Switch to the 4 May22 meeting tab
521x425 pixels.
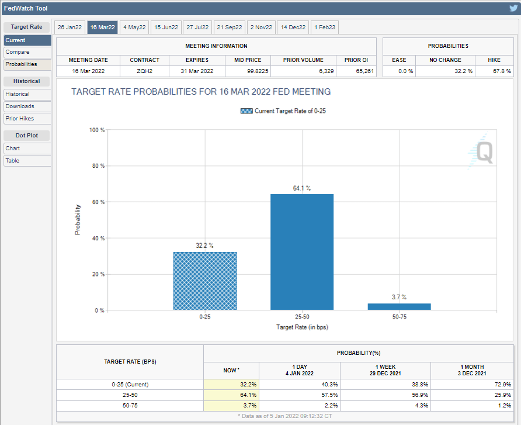[134, 27]
